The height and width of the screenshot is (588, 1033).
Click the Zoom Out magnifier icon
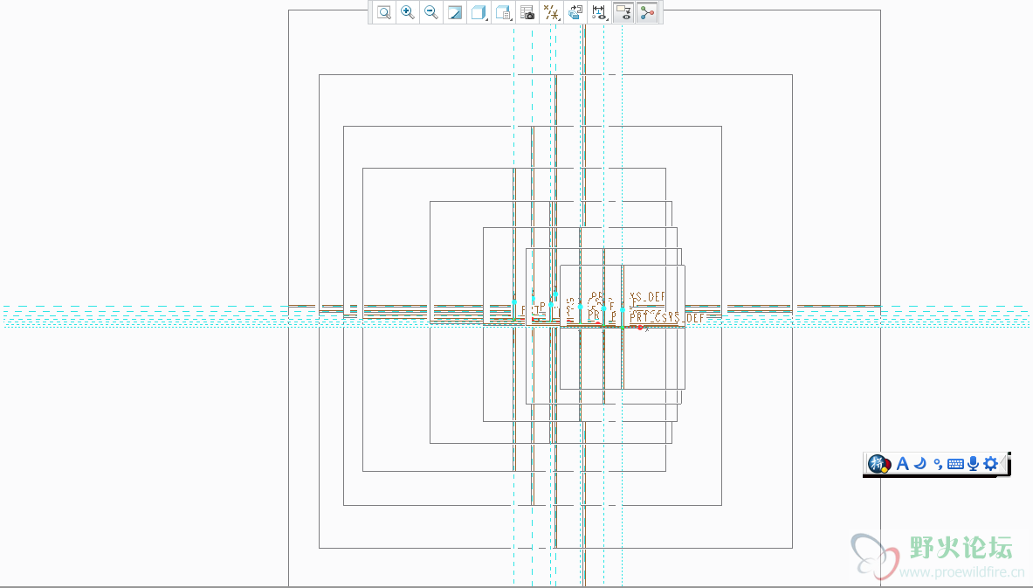click(x=431, y=12)
